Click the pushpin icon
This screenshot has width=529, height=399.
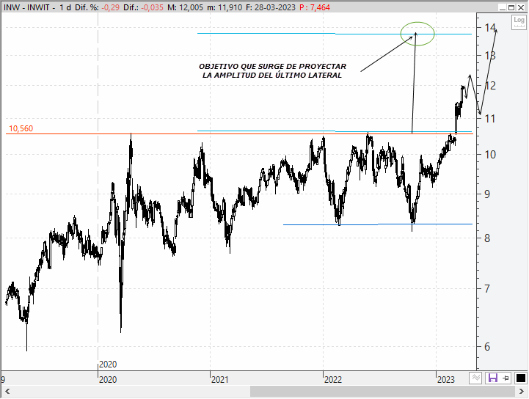pyautogui.click(x=506, y=378)
